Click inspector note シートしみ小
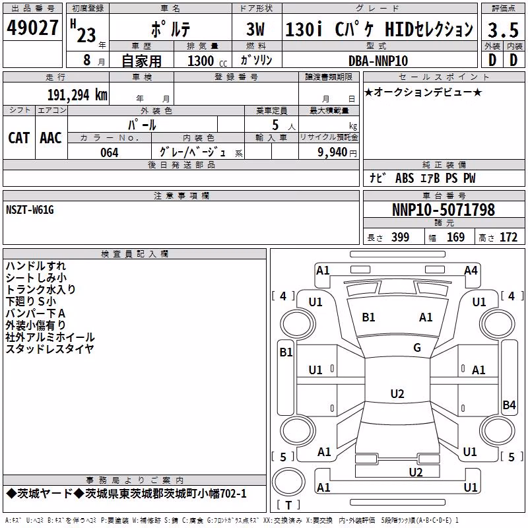This screenshot has height=528, width=528. point(36,277)
